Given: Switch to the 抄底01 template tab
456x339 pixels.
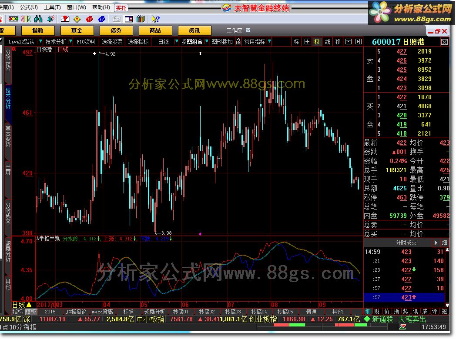Looking at the screenshot, I should (181, 312).
